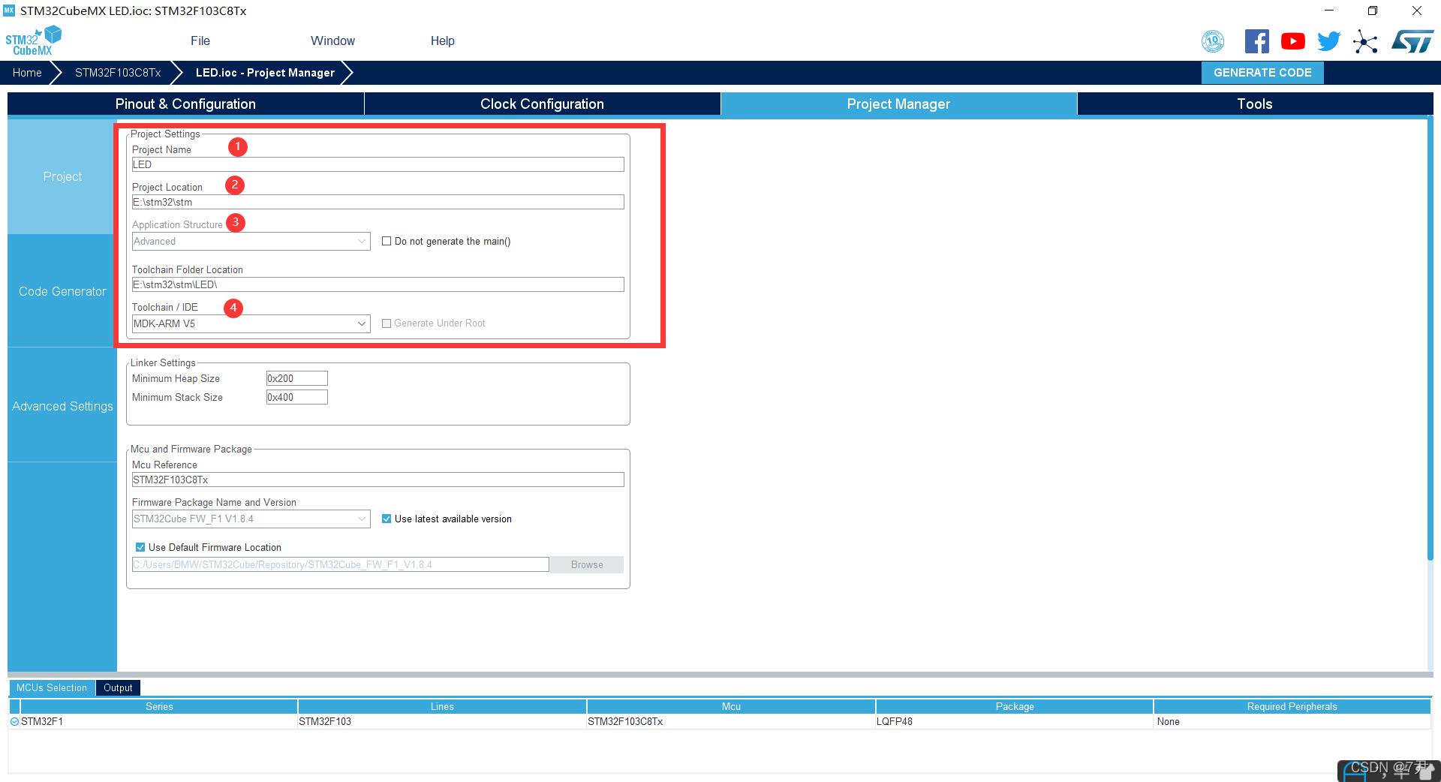Click the STM32F1 series row check icon
The height and width of the screenshot is (782, 1441).
coord(14,721)
